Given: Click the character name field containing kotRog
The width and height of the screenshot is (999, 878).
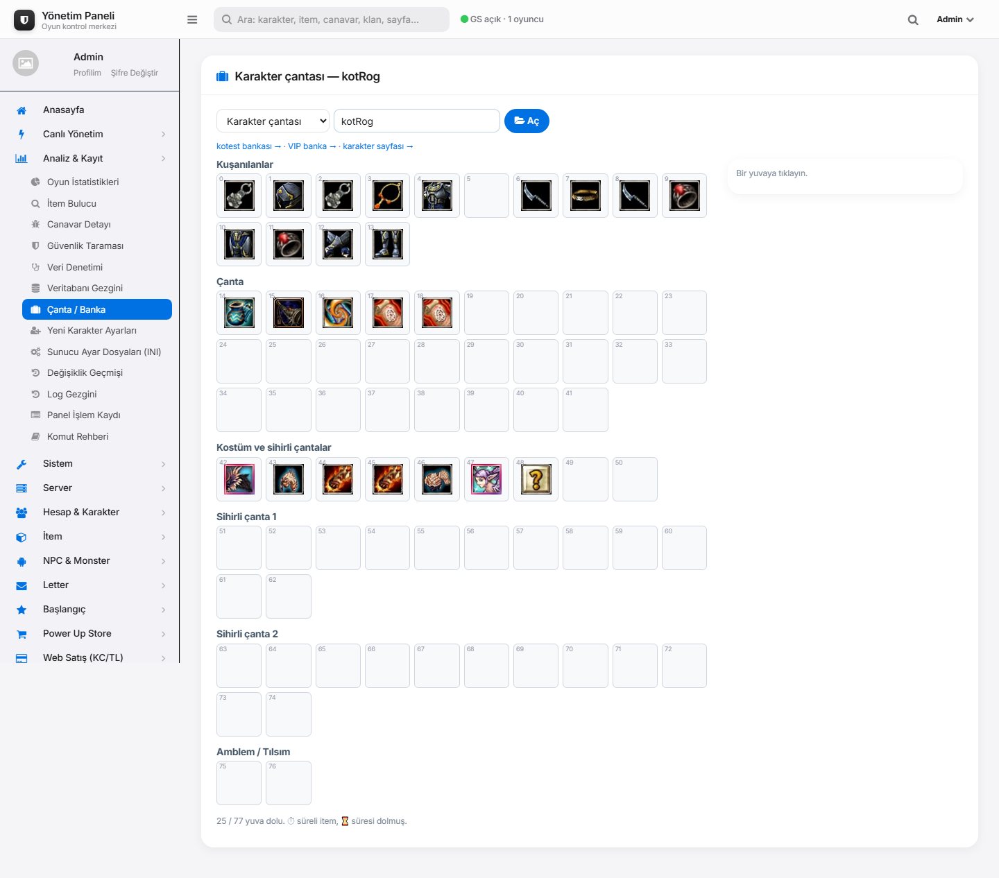Looking at the screenshot, I should pos(417,121).
